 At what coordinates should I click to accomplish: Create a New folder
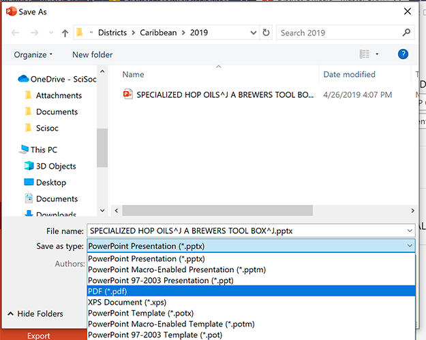pyautogui.click(x=93, y=55)
